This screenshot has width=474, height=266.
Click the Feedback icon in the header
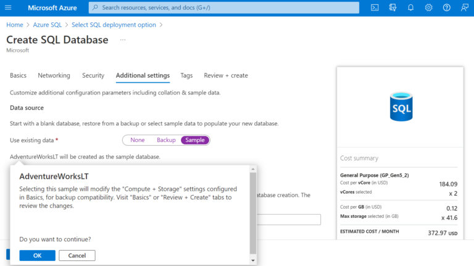[464, 7]
